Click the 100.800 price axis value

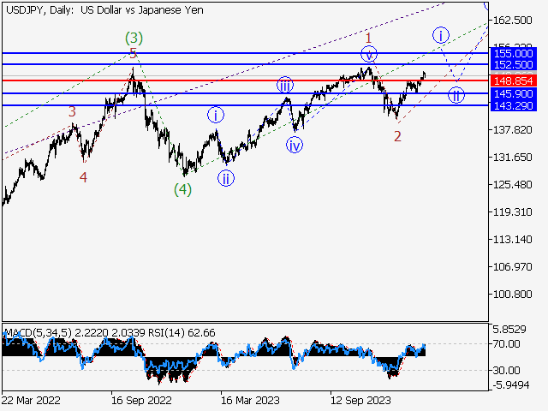pyautogui.click(x=512, y=295)
